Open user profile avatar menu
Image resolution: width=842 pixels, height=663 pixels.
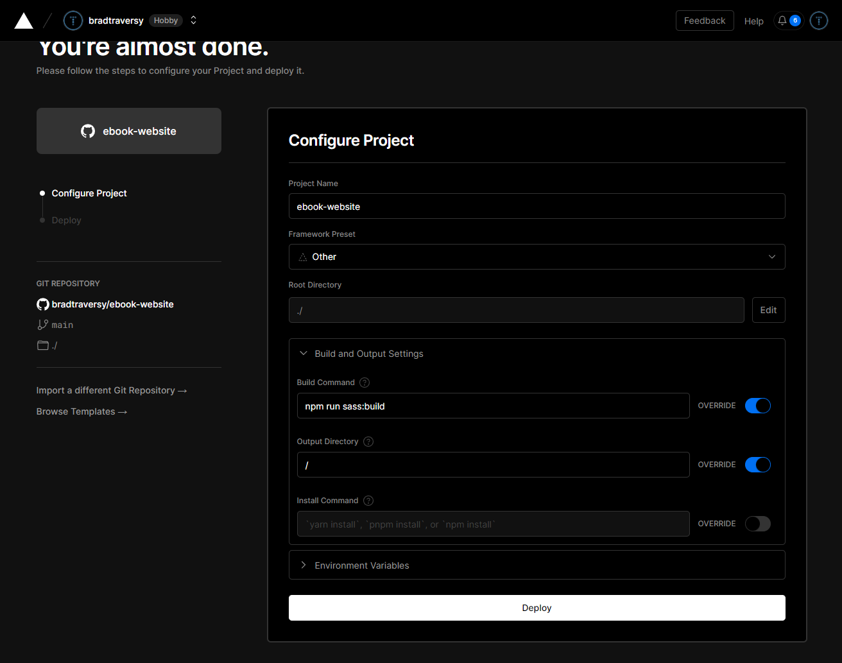click(819, 21)
